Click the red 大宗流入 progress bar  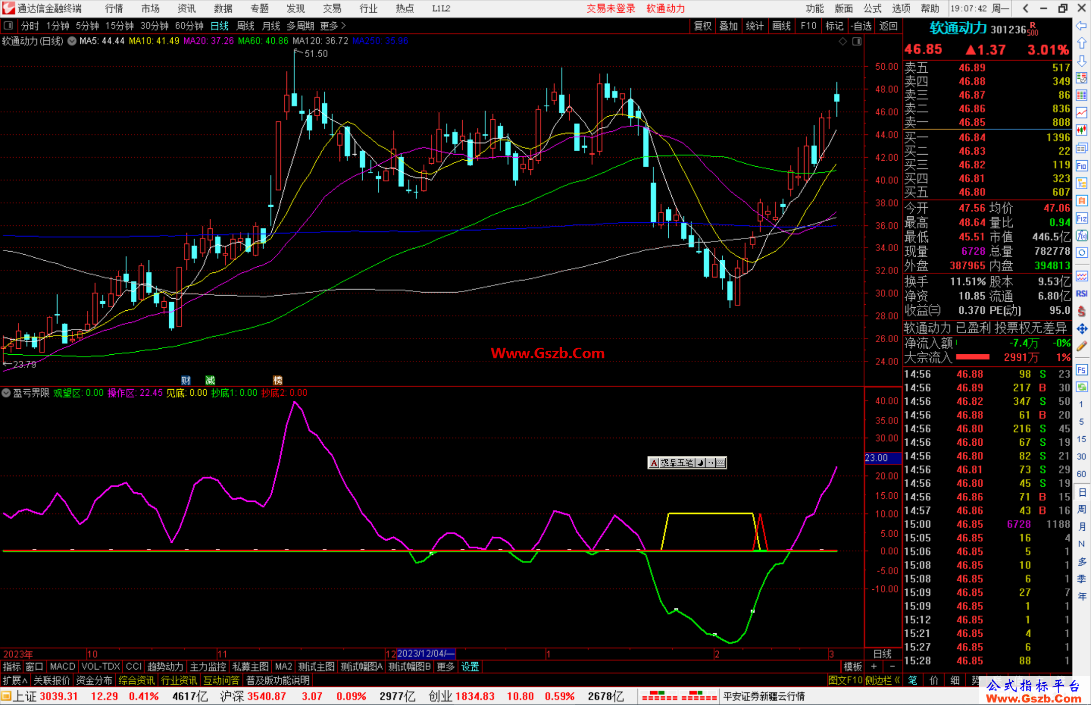[x=972, y=357]
